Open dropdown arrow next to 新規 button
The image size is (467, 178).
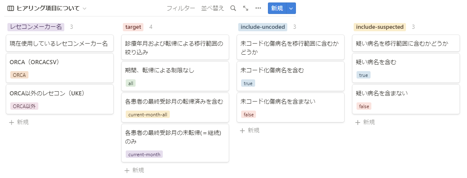tap(291, 8)
